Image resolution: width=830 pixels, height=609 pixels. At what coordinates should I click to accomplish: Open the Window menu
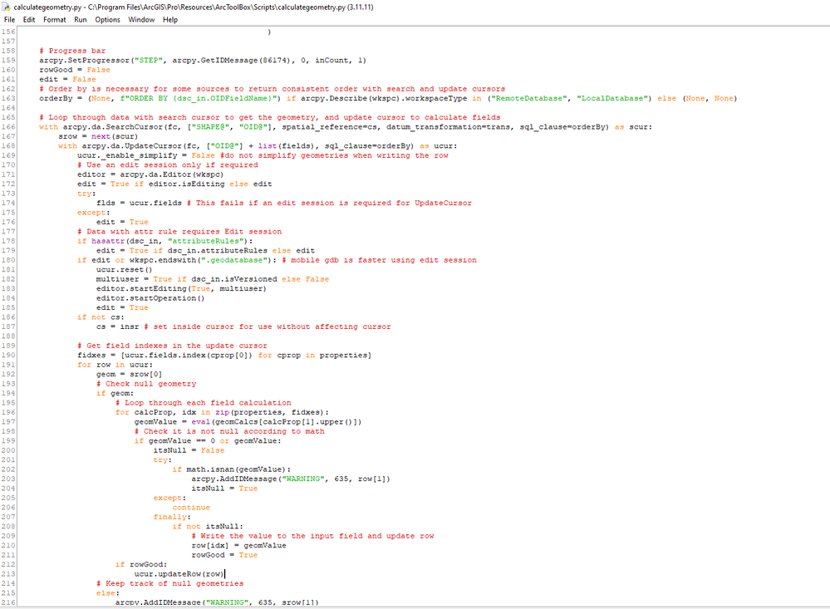141,20
